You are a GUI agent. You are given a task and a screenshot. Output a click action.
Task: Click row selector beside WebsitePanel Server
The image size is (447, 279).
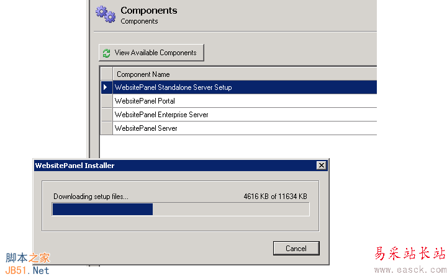click(x=106, y=128)
